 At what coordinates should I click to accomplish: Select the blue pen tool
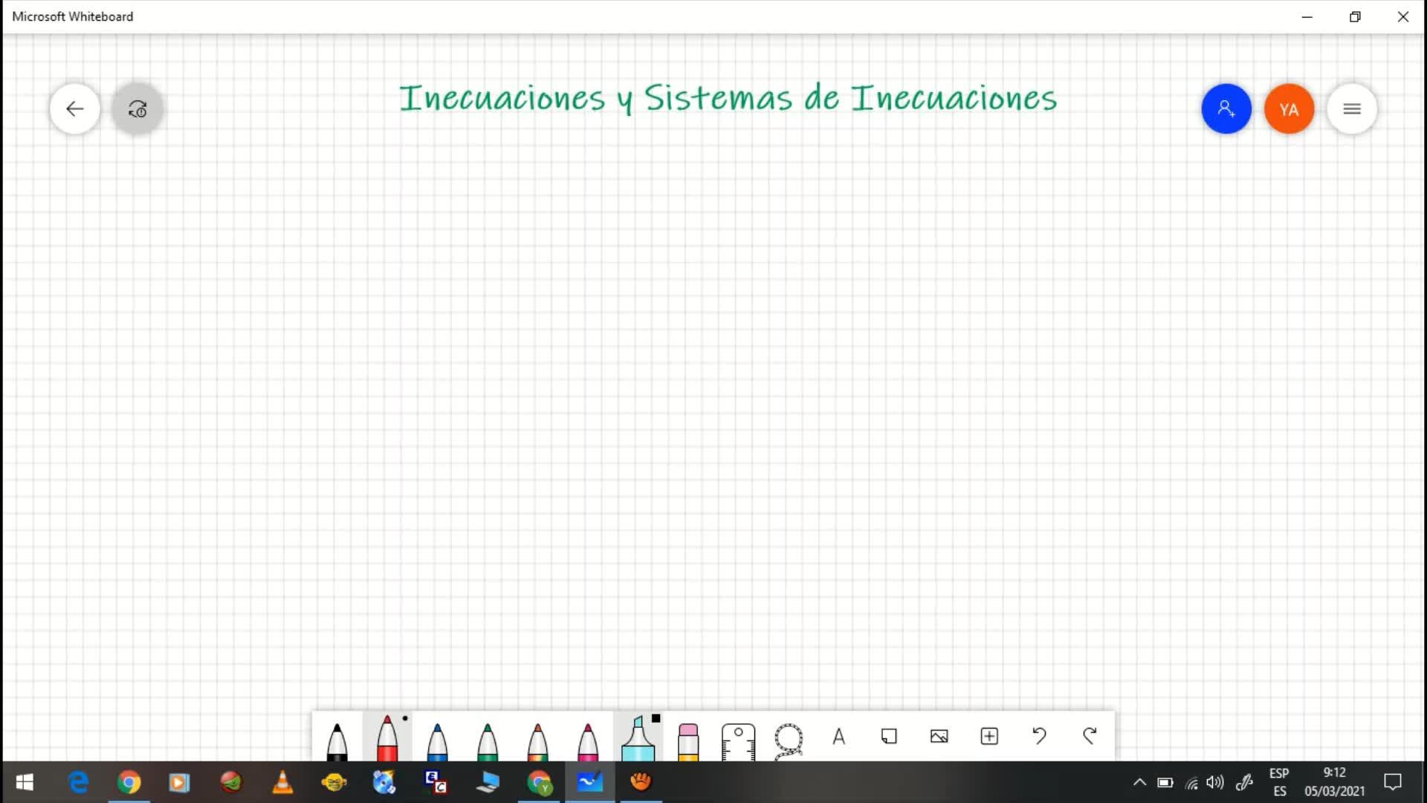tap(437, 740)
